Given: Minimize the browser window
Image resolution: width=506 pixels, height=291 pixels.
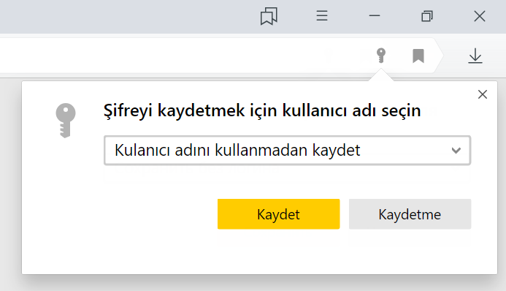Looking at the screenshot, I should coord(375,16).
